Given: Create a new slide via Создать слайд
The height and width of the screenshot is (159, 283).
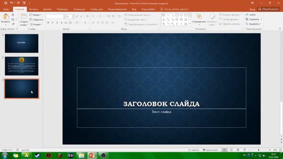Looking at the screenshot, I should click(x=24, y=19).
